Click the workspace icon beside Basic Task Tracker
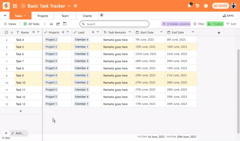Screen dimensions: 240x141 point(23,6)
